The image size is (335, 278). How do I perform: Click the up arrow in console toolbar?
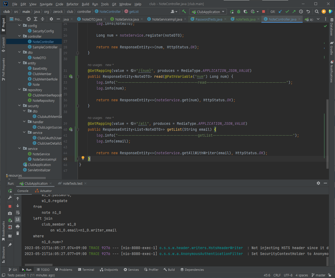18,199
